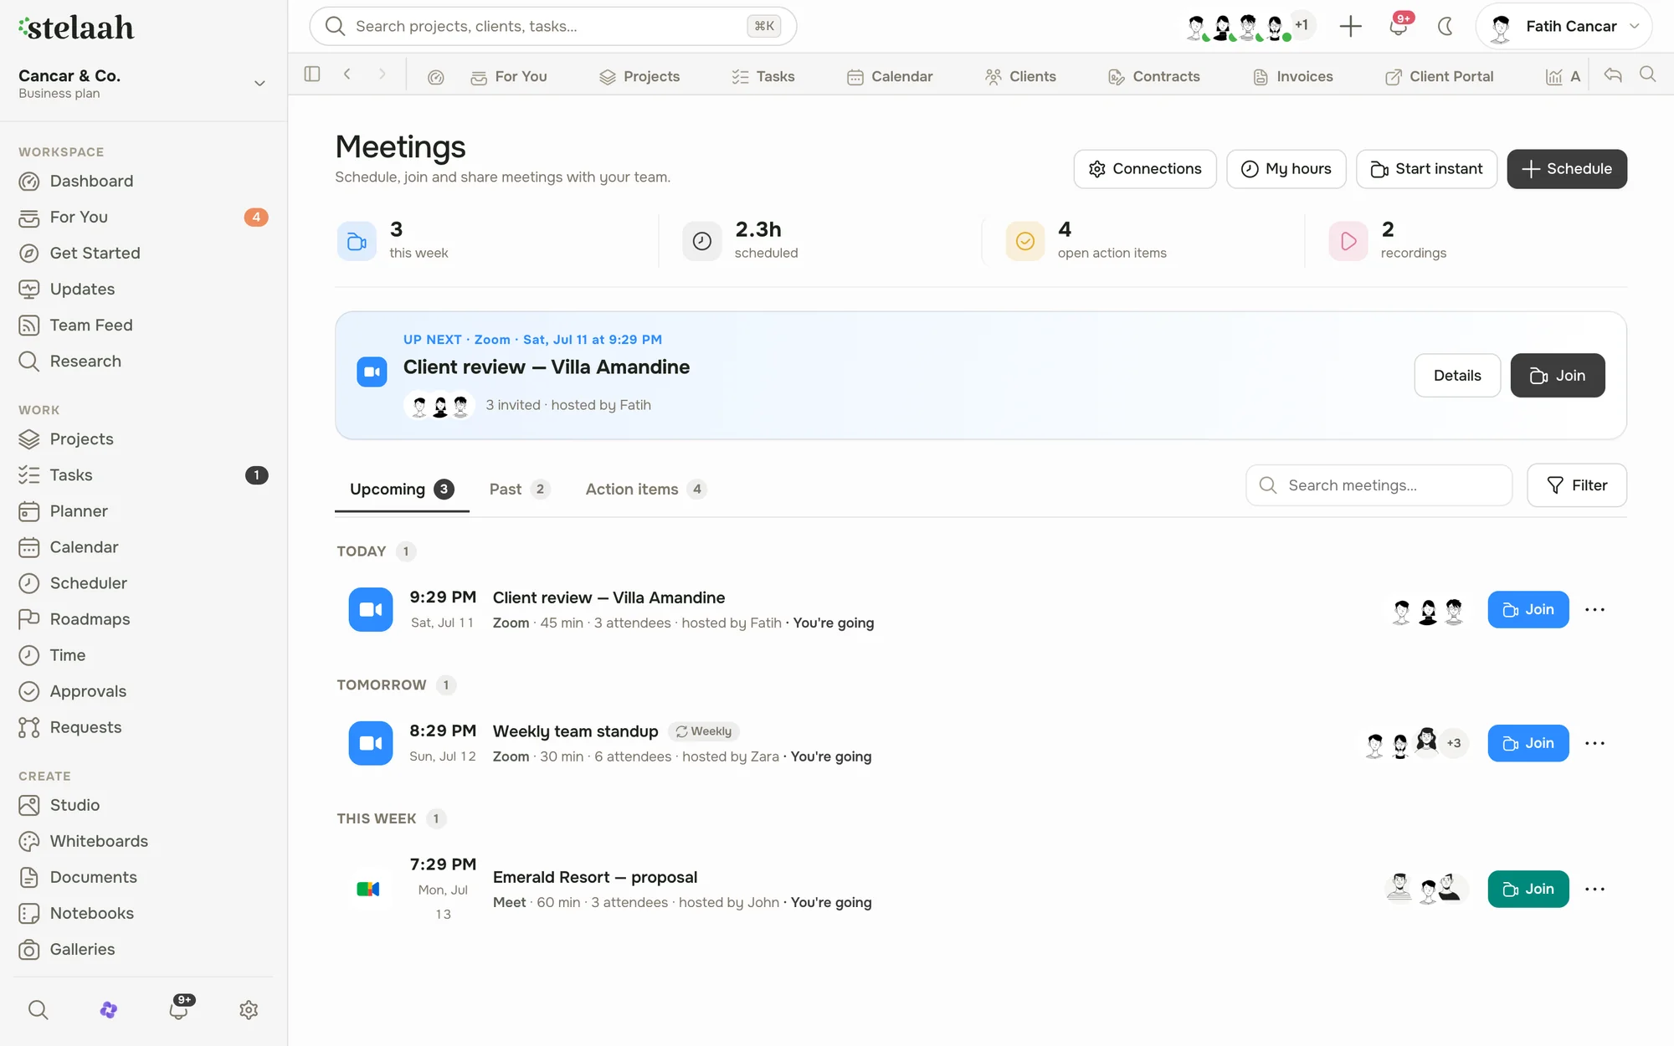Switch to the Action items tab

(x=645, y=489)
